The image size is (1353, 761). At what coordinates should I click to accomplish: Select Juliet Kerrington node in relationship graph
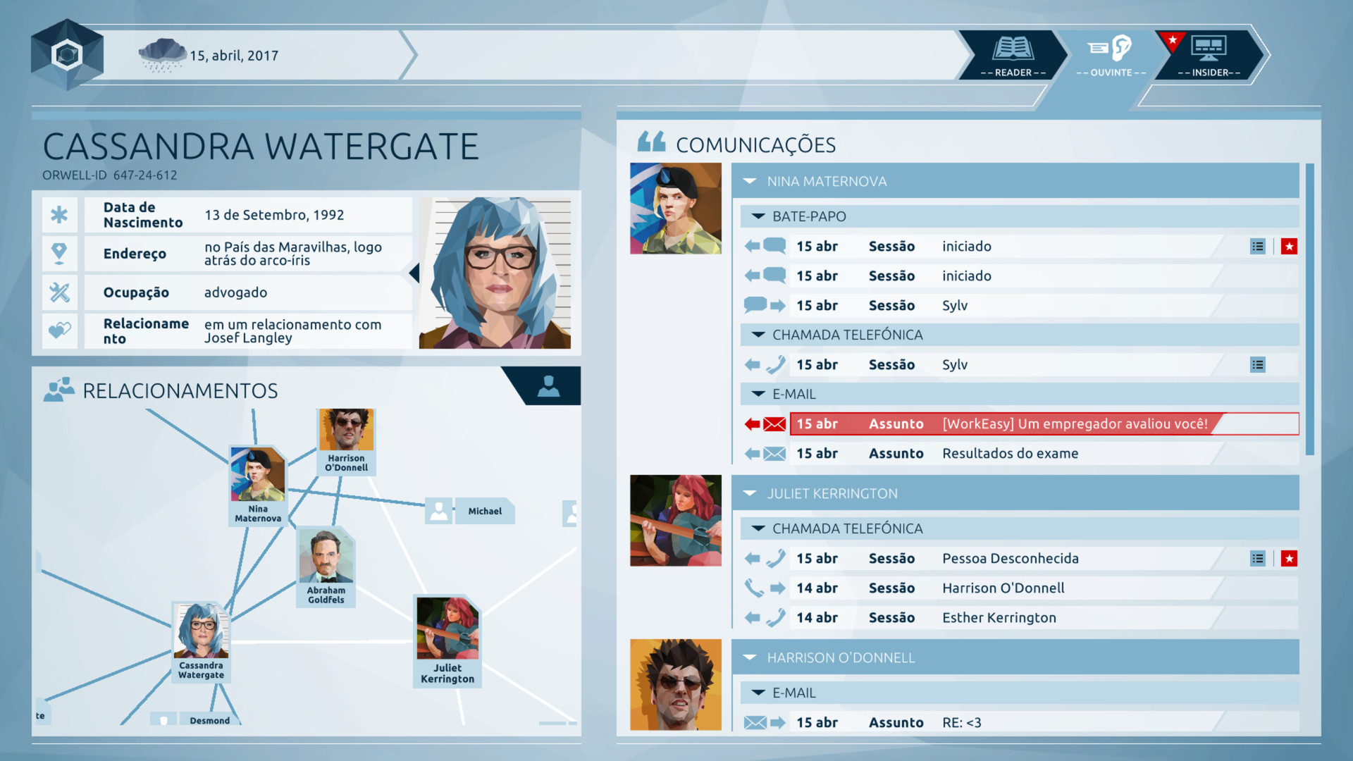[447, 641]
